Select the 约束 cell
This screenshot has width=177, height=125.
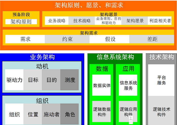coord(67,39)
